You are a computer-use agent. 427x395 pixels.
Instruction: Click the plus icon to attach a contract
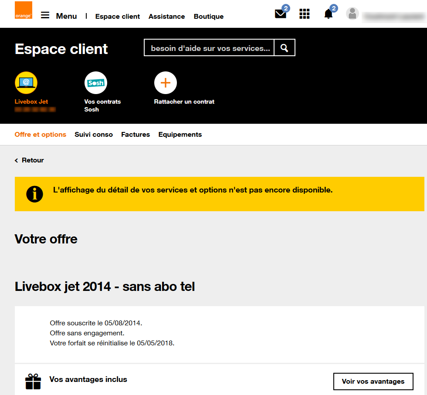coord(166,83)
